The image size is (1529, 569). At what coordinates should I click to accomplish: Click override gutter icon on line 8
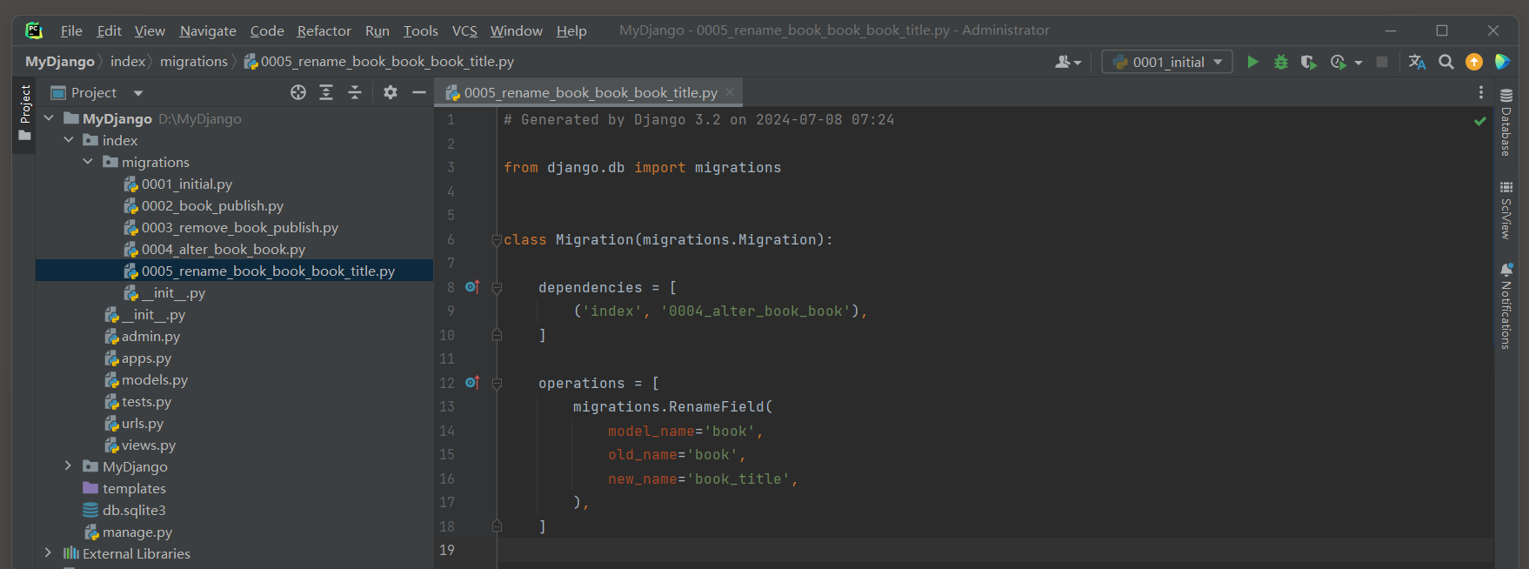[472, 287]
